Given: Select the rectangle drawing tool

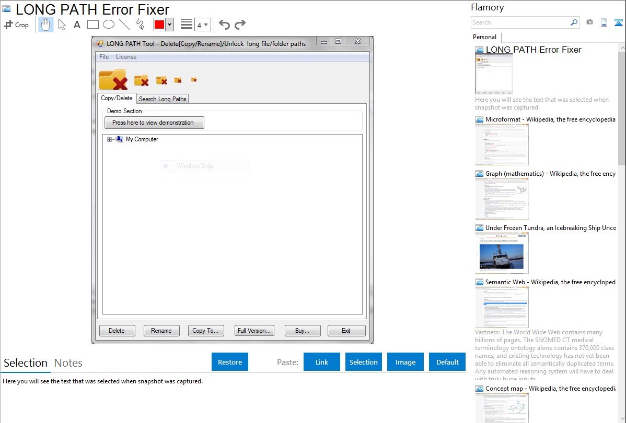Looking at the screenshot, I should point(92,25).
